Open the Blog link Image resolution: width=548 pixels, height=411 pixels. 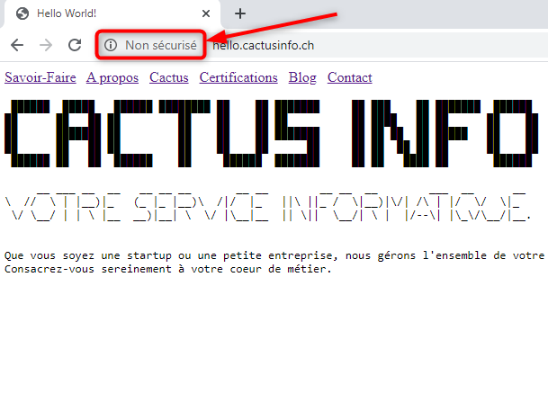pos(302,77)
